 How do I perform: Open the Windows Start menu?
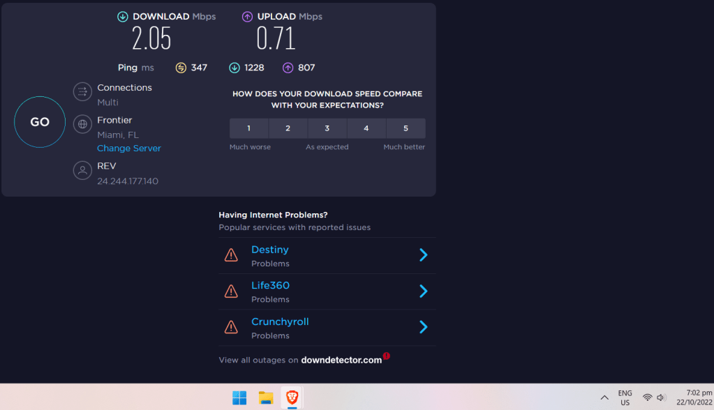click(239, 397)
